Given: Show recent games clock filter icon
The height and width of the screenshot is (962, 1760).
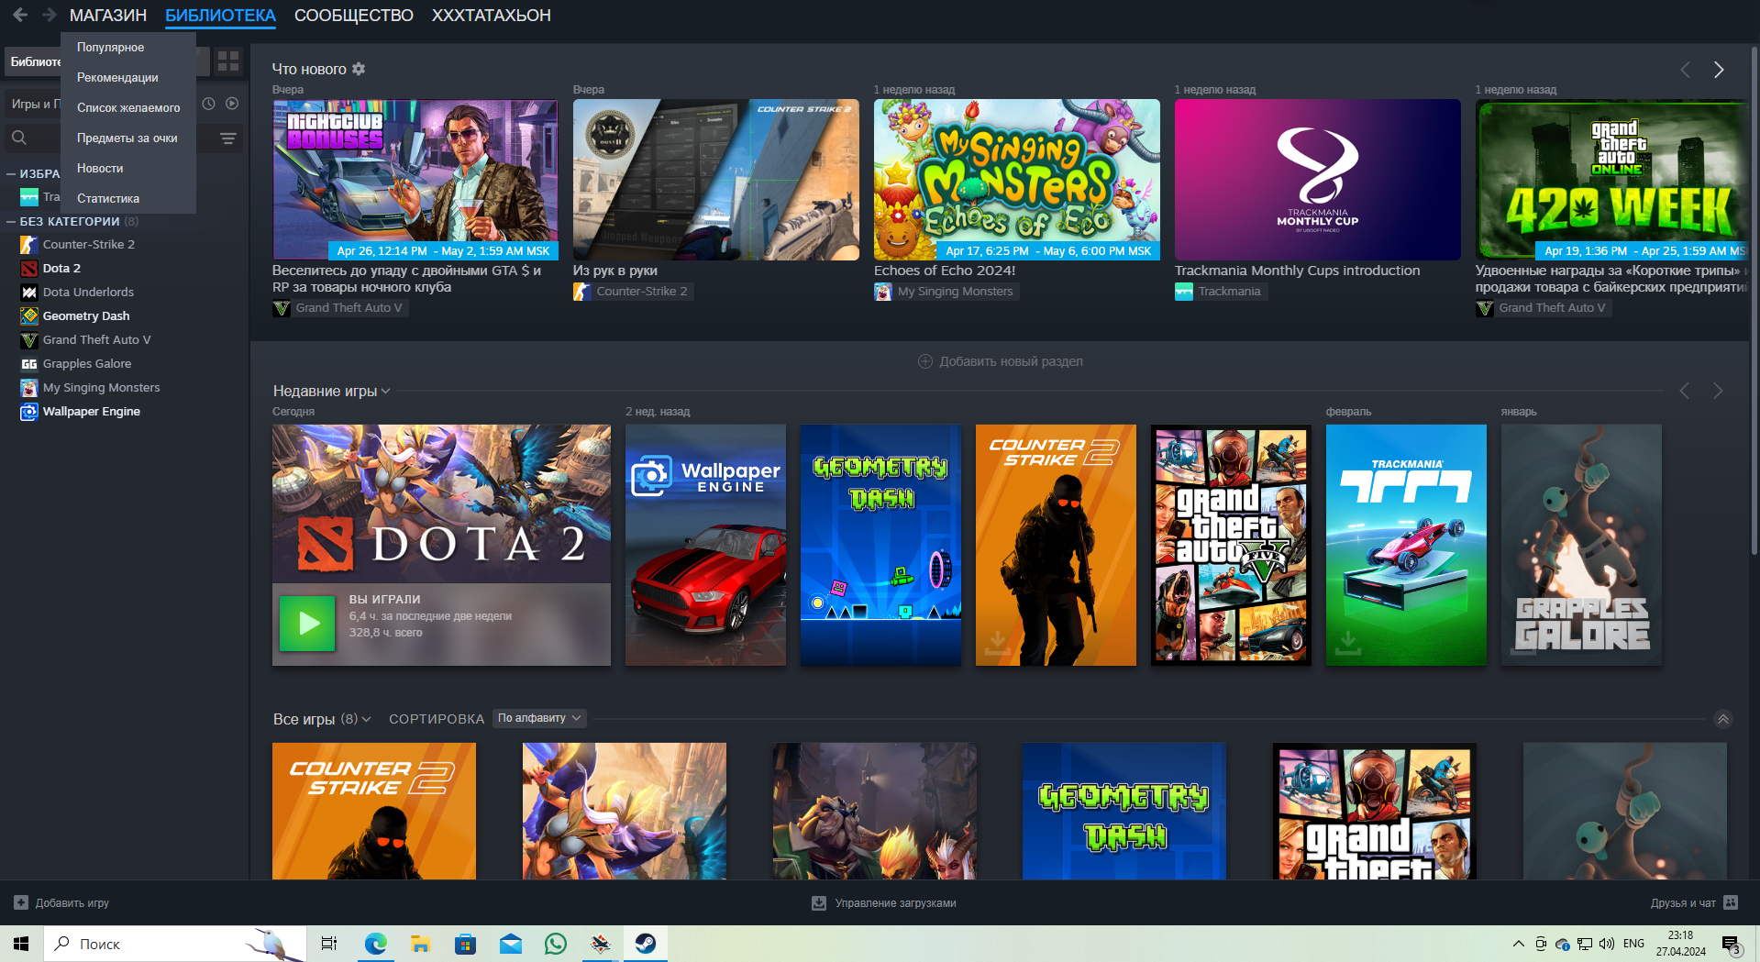Looking at the screenshot, I should tap(208, 104).
